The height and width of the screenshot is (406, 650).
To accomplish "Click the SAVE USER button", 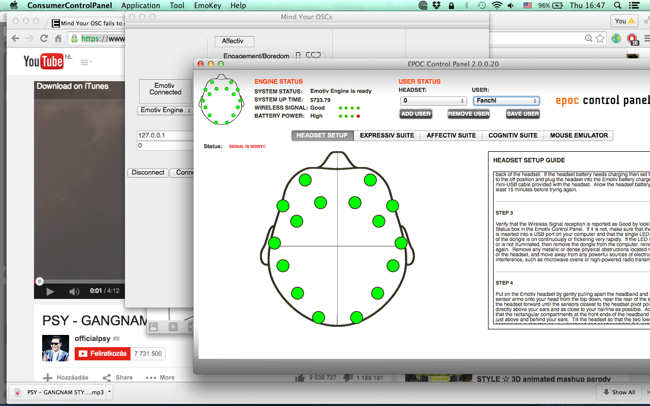I will click(523, 114).
